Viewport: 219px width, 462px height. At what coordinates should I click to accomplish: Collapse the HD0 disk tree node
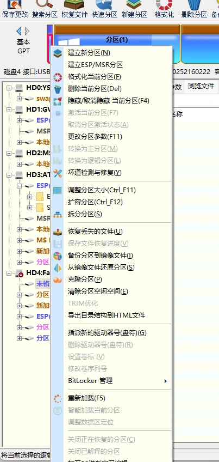pos(9,88)
